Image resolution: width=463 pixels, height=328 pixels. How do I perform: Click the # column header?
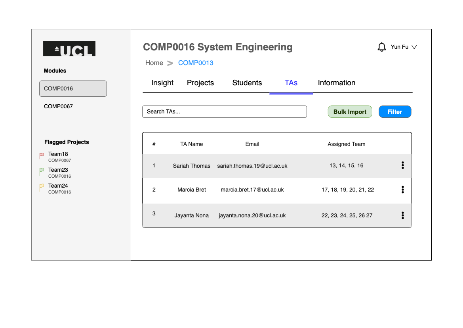click(154, 144)
